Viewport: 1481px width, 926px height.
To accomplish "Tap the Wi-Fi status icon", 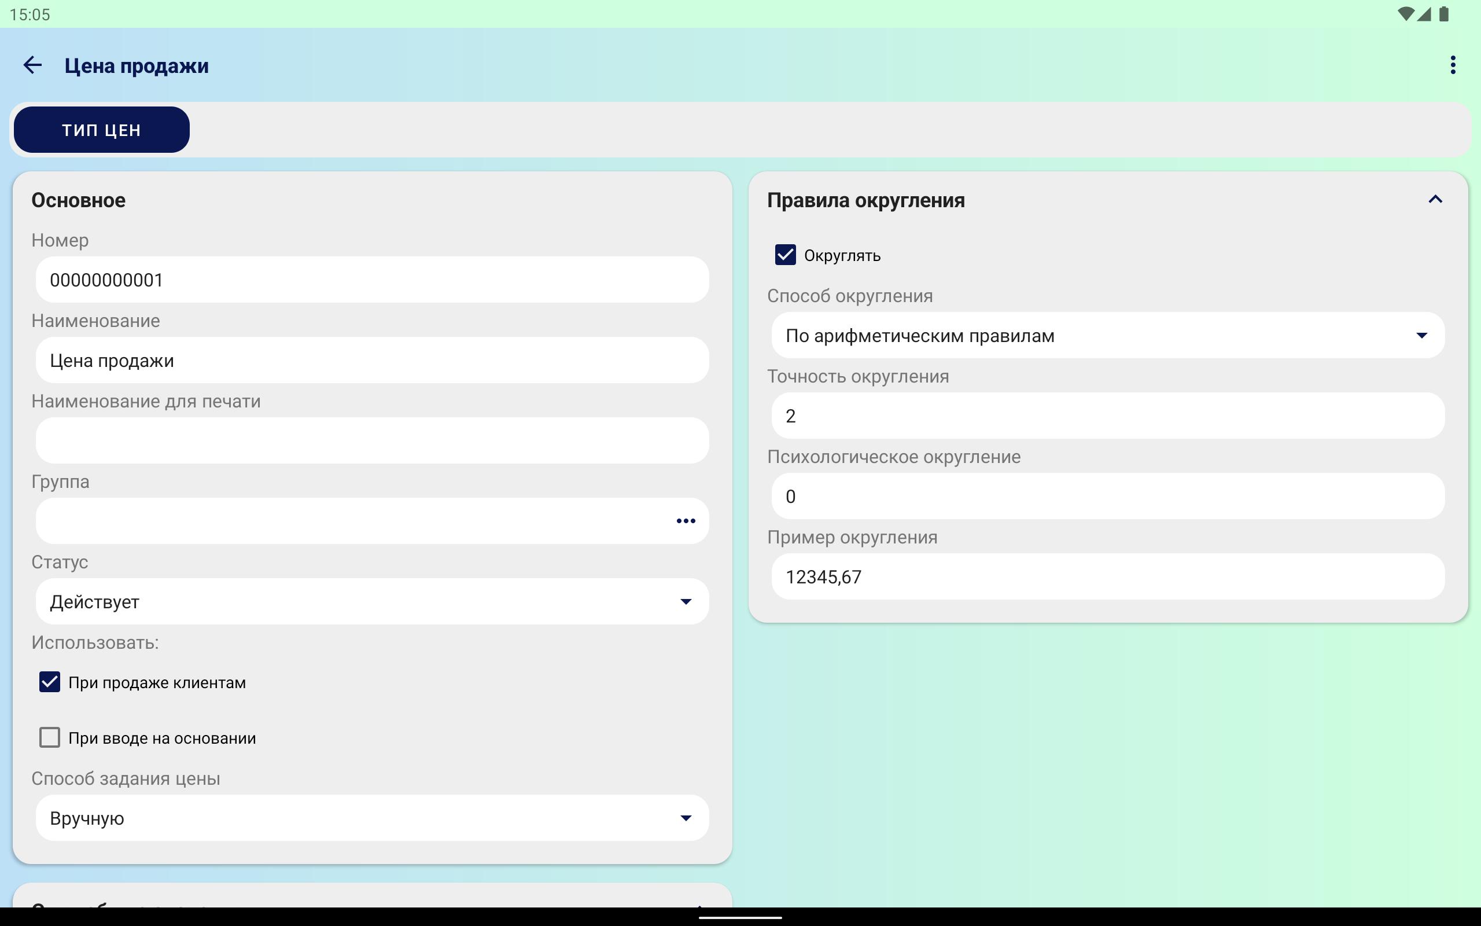I will [x=1405, y=14].
